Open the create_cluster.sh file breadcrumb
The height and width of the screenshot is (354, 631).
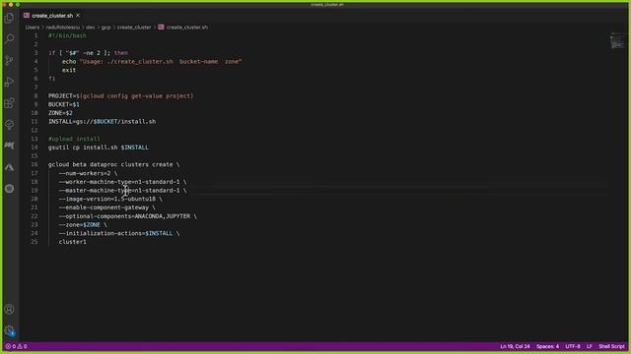coord(187,28)
